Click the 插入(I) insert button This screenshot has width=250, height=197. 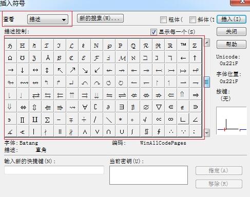pos(232,19)
